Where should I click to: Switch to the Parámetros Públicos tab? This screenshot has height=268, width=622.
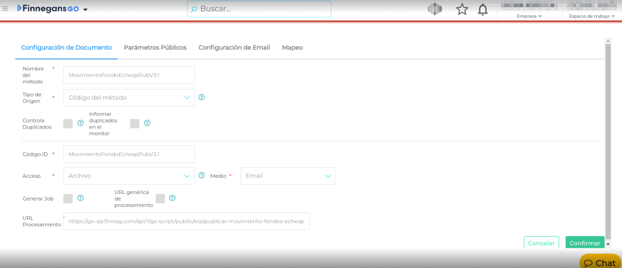click(155, 47)
